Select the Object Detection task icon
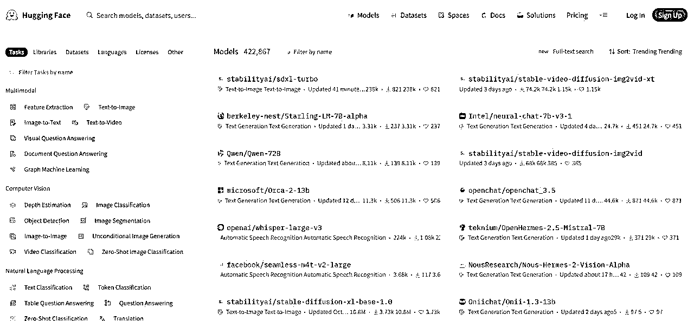 pos(14,221)
